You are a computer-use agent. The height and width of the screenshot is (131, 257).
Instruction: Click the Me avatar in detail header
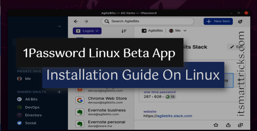pos(171,31)
